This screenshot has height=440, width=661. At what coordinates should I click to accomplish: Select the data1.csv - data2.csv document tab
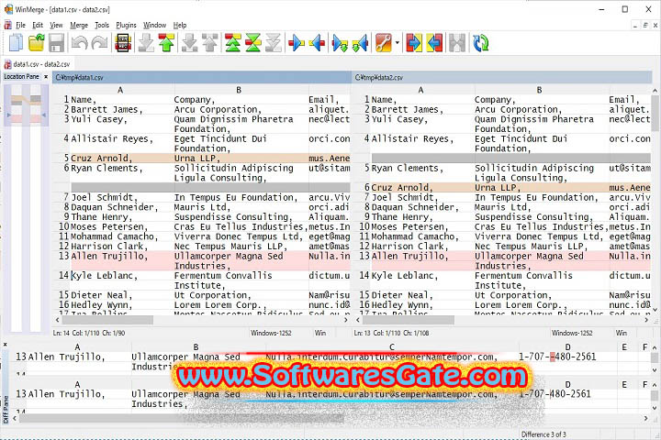[37, 64]
